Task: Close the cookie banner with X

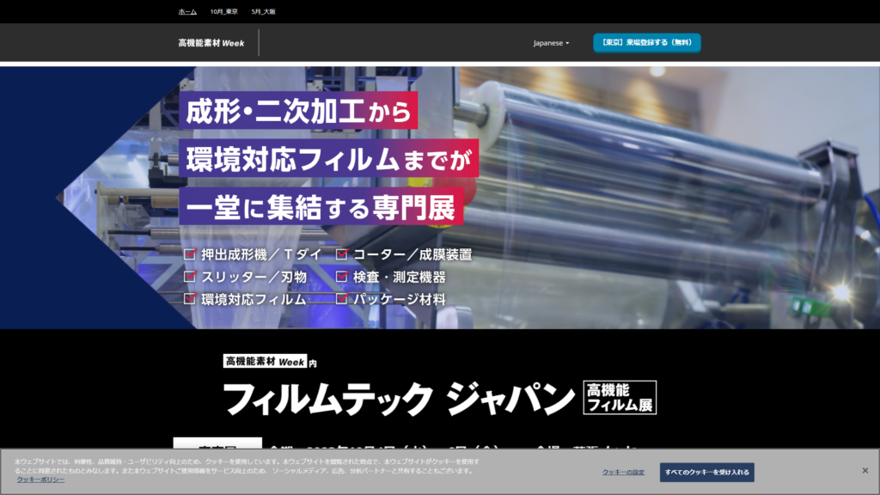Action: (865, 470)
